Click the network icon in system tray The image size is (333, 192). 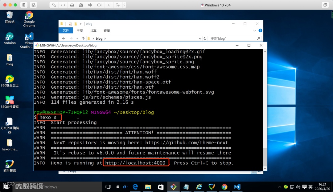(x=292, y=187)
